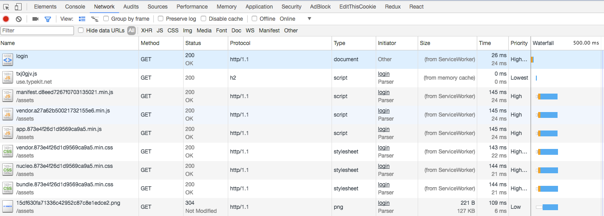Filter requests by Font
The image size is (604, 216).
221,31
